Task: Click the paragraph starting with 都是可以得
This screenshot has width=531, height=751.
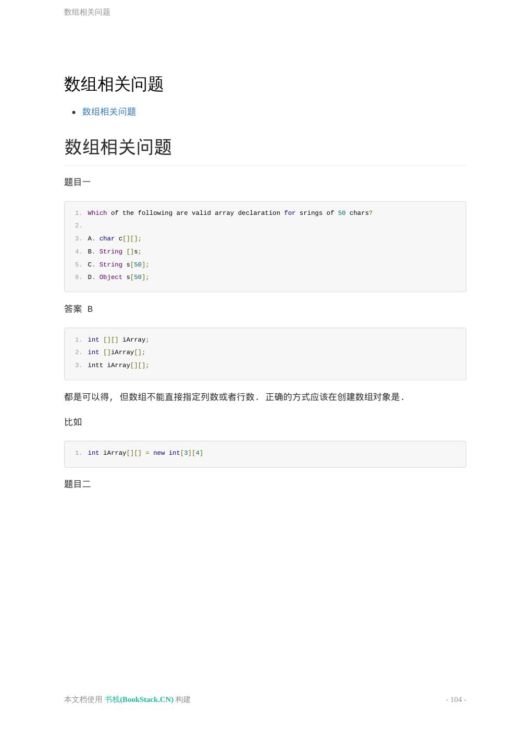Action: tap(234, 397)
